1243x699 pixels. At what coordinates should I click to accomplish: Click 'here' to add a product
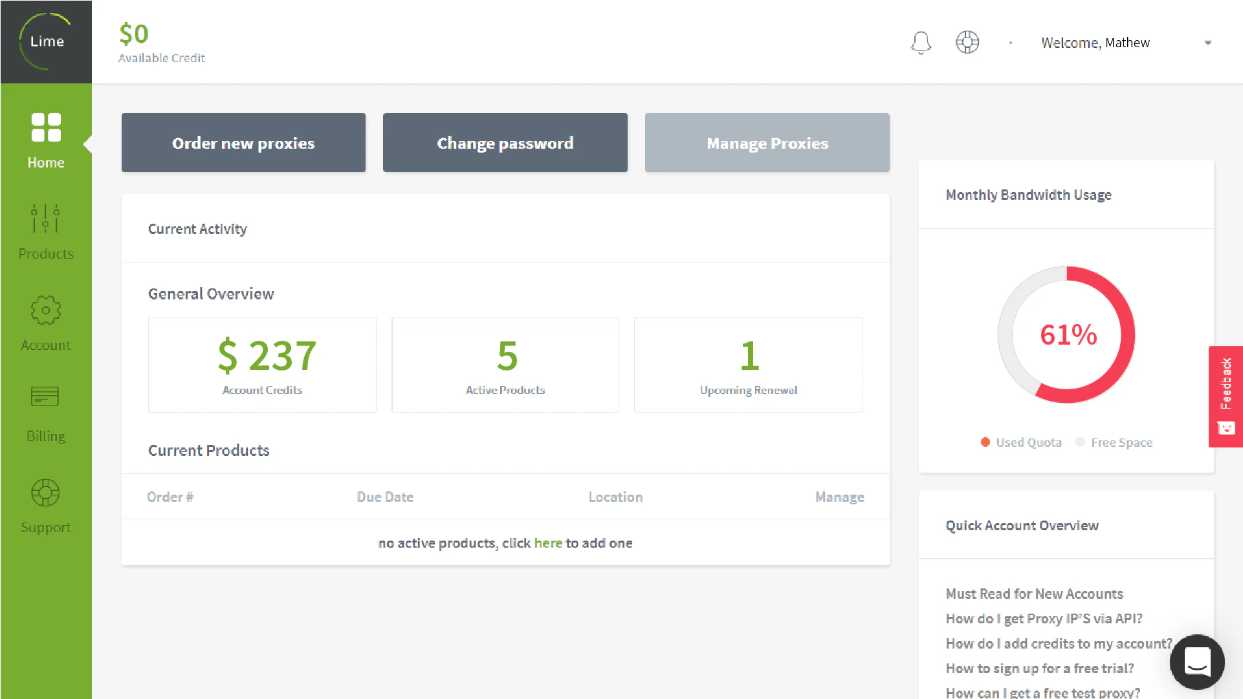[548, 543]
